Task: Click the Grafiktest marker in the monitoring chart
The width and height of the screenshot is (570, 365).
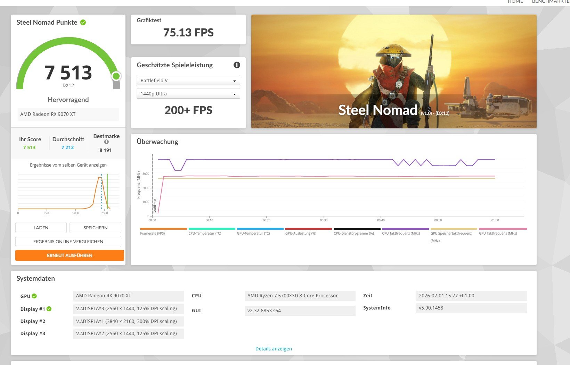Action: click(155, 205)
